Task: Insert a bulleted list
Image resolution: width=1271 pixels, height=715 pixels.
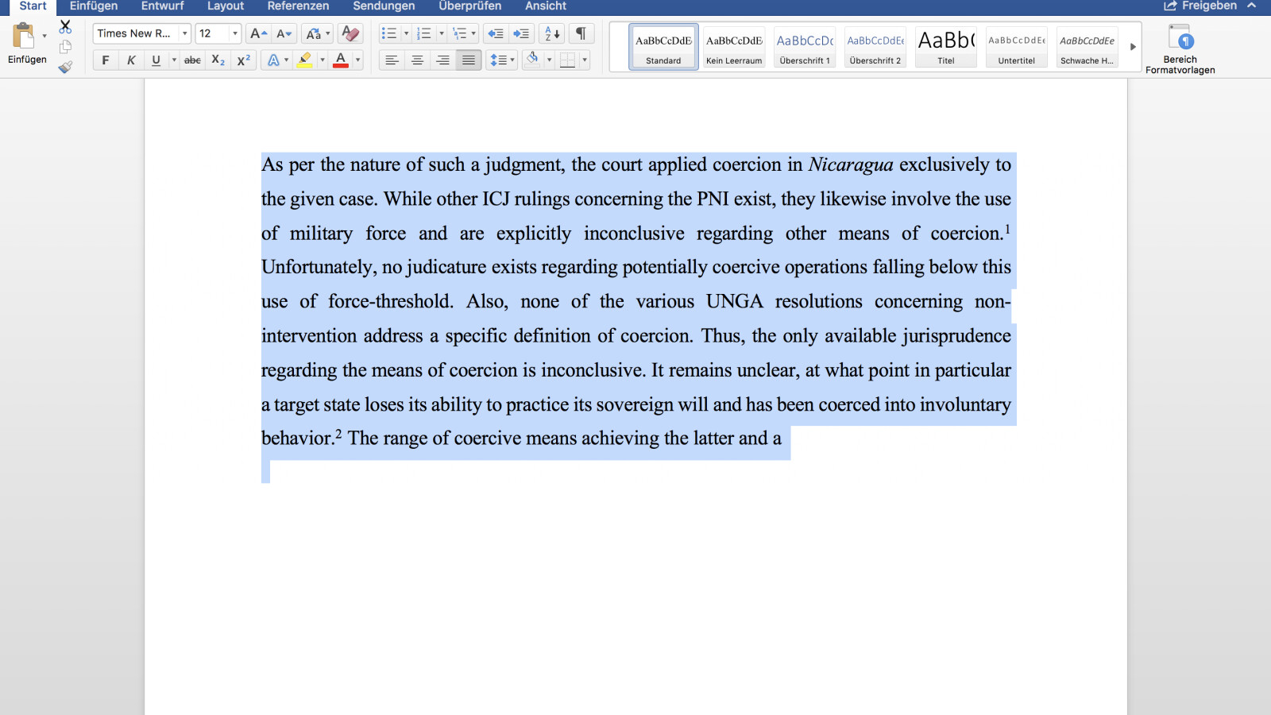Action: point(388,33)
